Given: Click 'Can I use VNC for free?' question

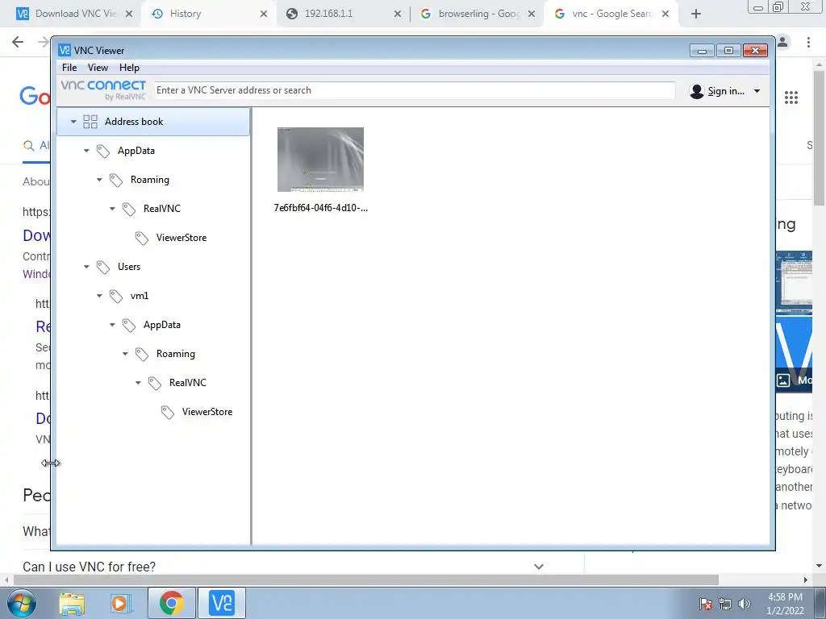Looking at the screenshot, I should (89, 567).
